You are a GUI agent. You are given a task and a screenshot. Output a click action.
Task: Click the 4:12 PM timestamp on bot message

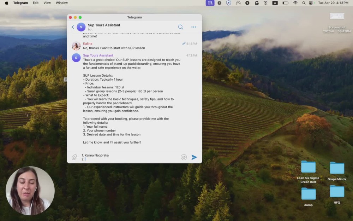pos(192,55)
